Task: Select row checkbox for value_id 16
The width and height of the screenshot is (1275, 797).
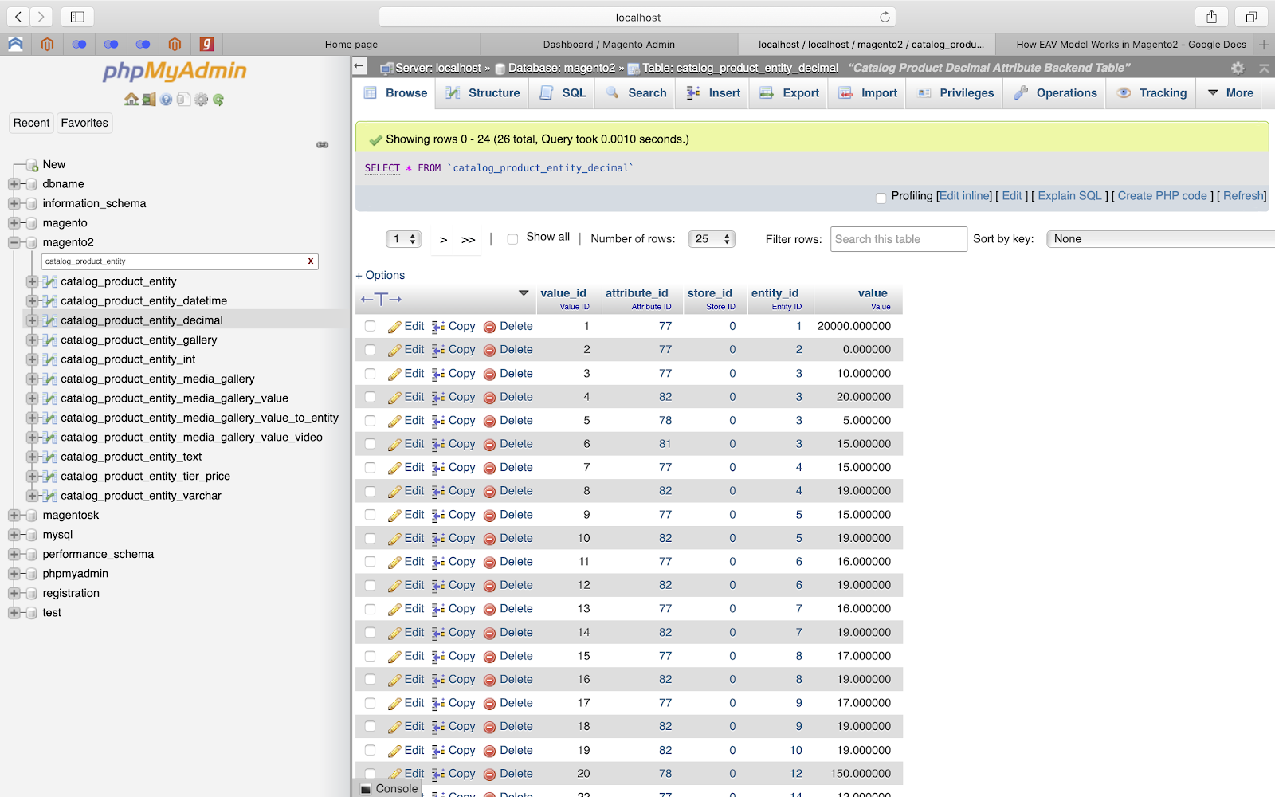Action: coord(370,680)
